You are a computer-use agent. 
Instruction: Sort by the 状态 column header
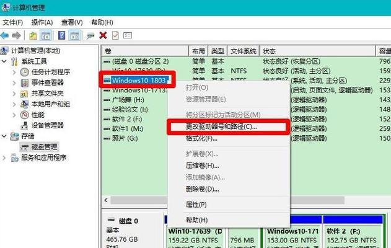(x=317, y=51)
